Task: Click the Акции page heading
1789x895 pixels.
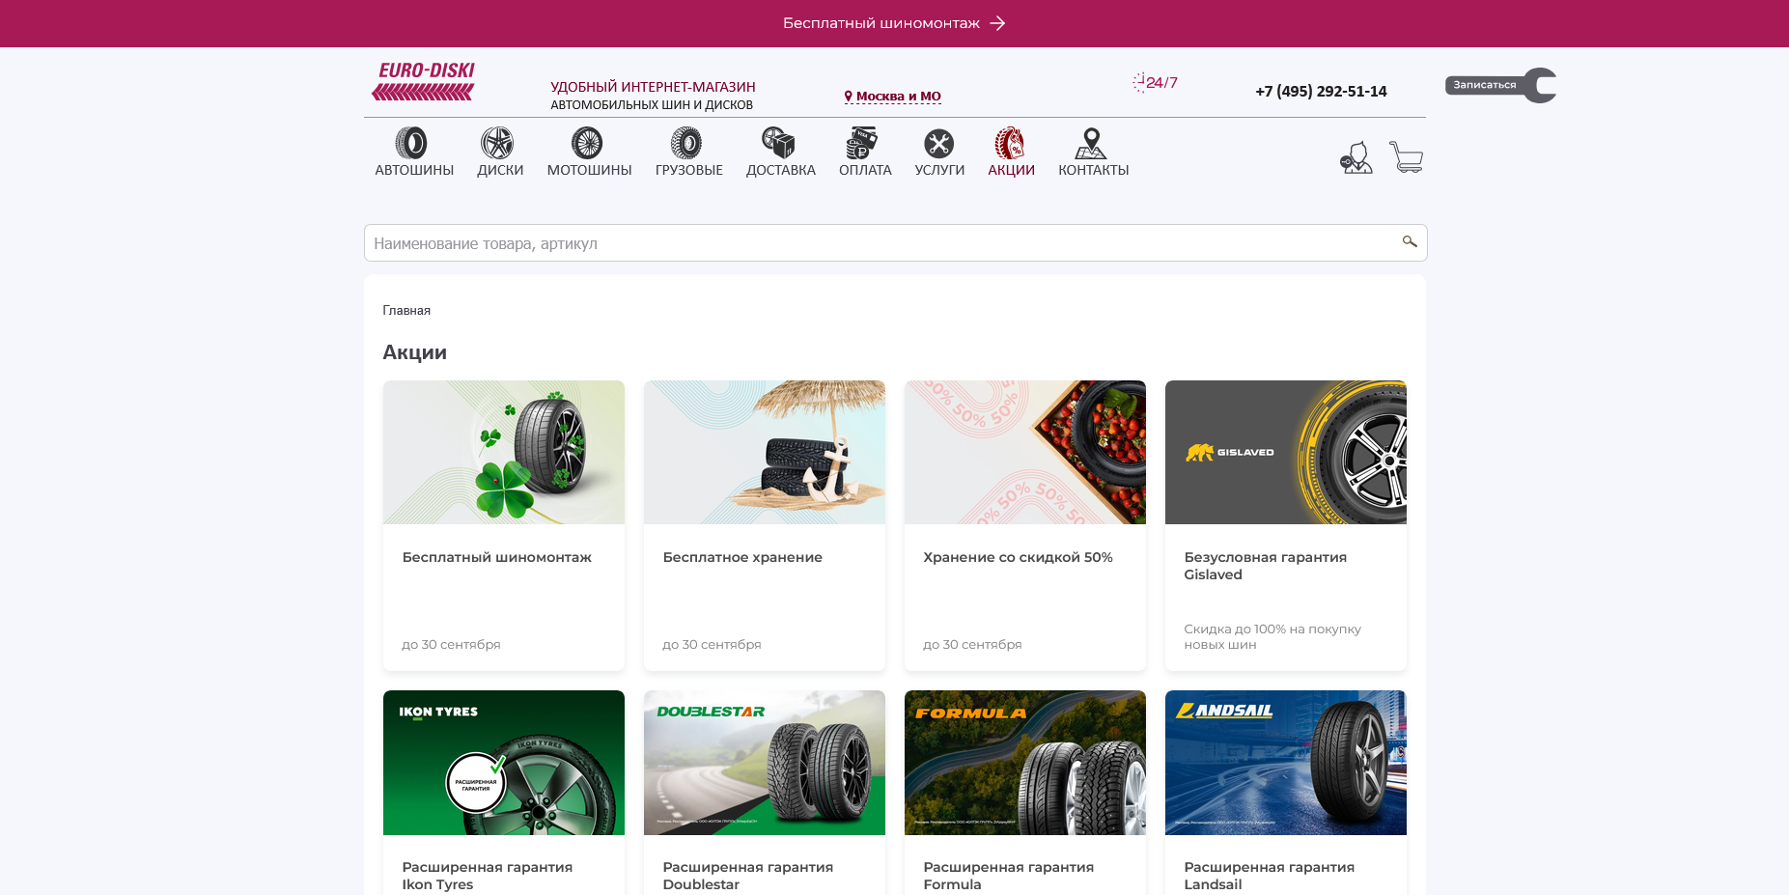Action: [x=415, y=352]
